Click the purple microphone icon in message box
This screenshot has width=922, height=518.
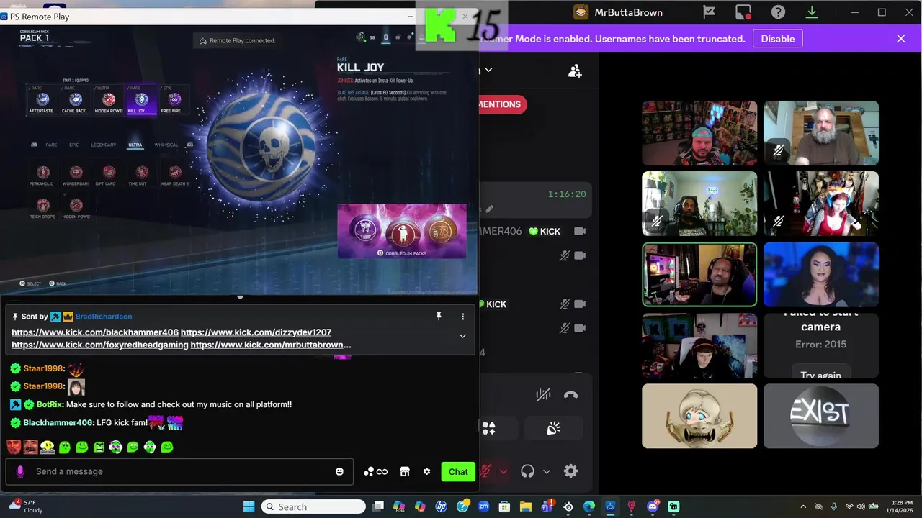click(x=20, y=471)
